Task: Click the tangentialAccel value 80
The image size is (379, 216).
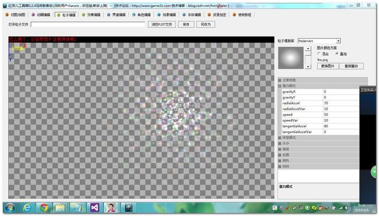Action: pyautogui.click(x=341, y=126)
